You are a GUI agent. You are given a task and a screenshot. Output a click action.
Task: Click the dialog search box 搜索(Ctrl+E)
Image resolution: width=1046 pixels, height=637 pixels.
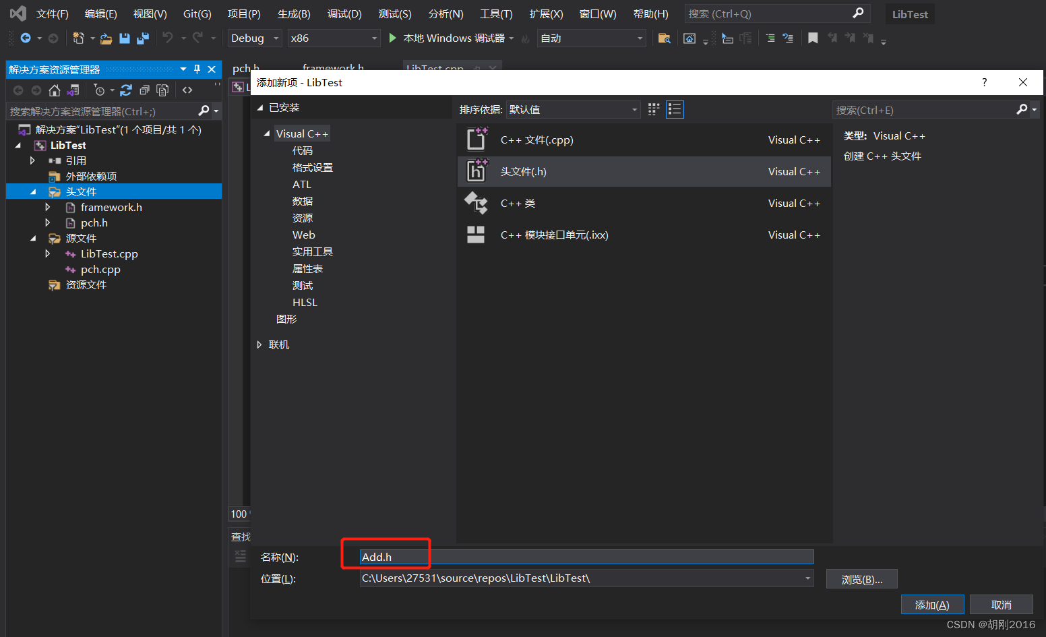tap(923, 109)
